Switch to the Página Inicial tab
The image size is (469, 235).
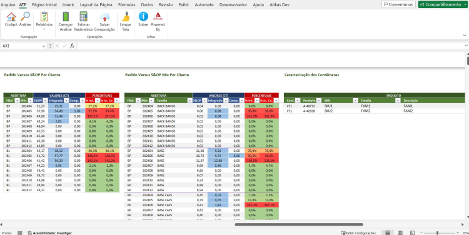tap(44, 5)
